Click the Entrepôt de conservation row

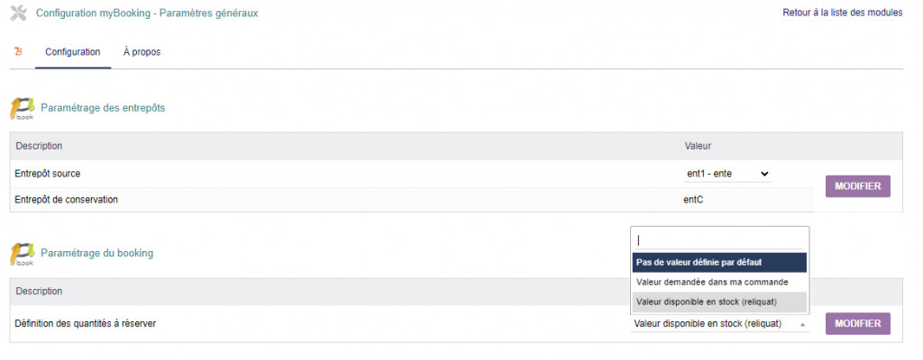tap(67, 199)
